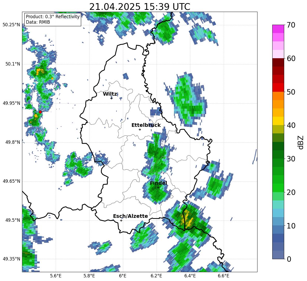Click the 49.65°N latitude label
This screenshot has width=307, height=281.
coord(11,181)
